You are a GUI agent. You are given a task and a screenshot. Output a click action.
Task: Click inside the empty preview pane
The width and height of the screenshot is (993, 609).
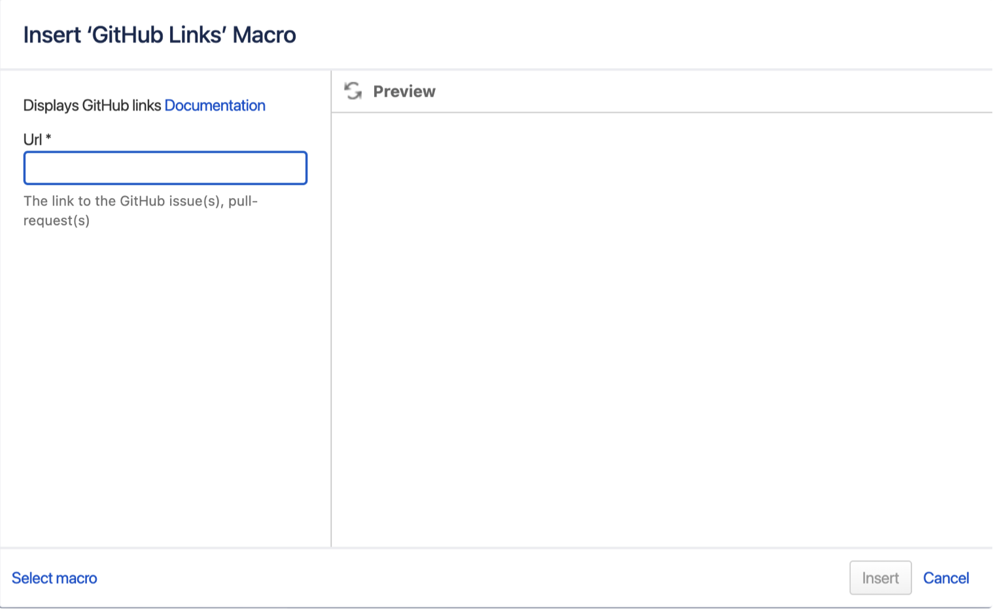click(661, 327)
